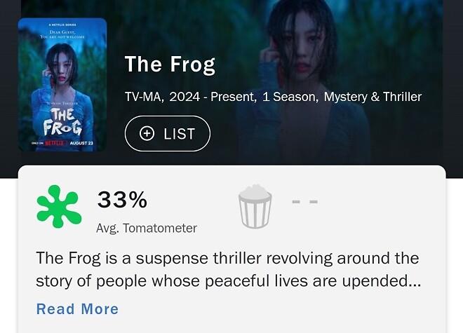
Task: Add The Frog using the LIST button
Action: pos(167,134)
